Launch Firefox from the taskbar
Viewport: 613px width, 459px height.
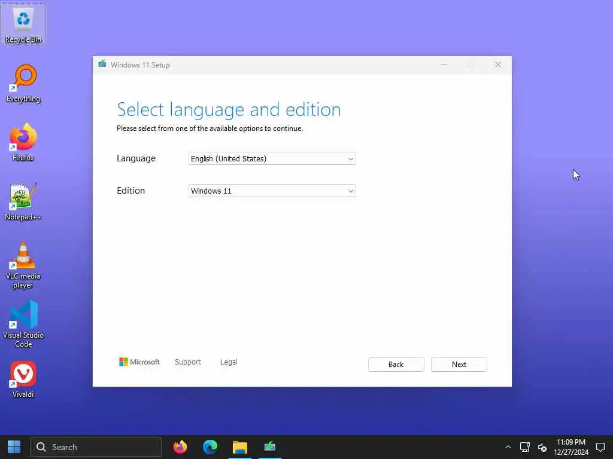pos(180,447)
